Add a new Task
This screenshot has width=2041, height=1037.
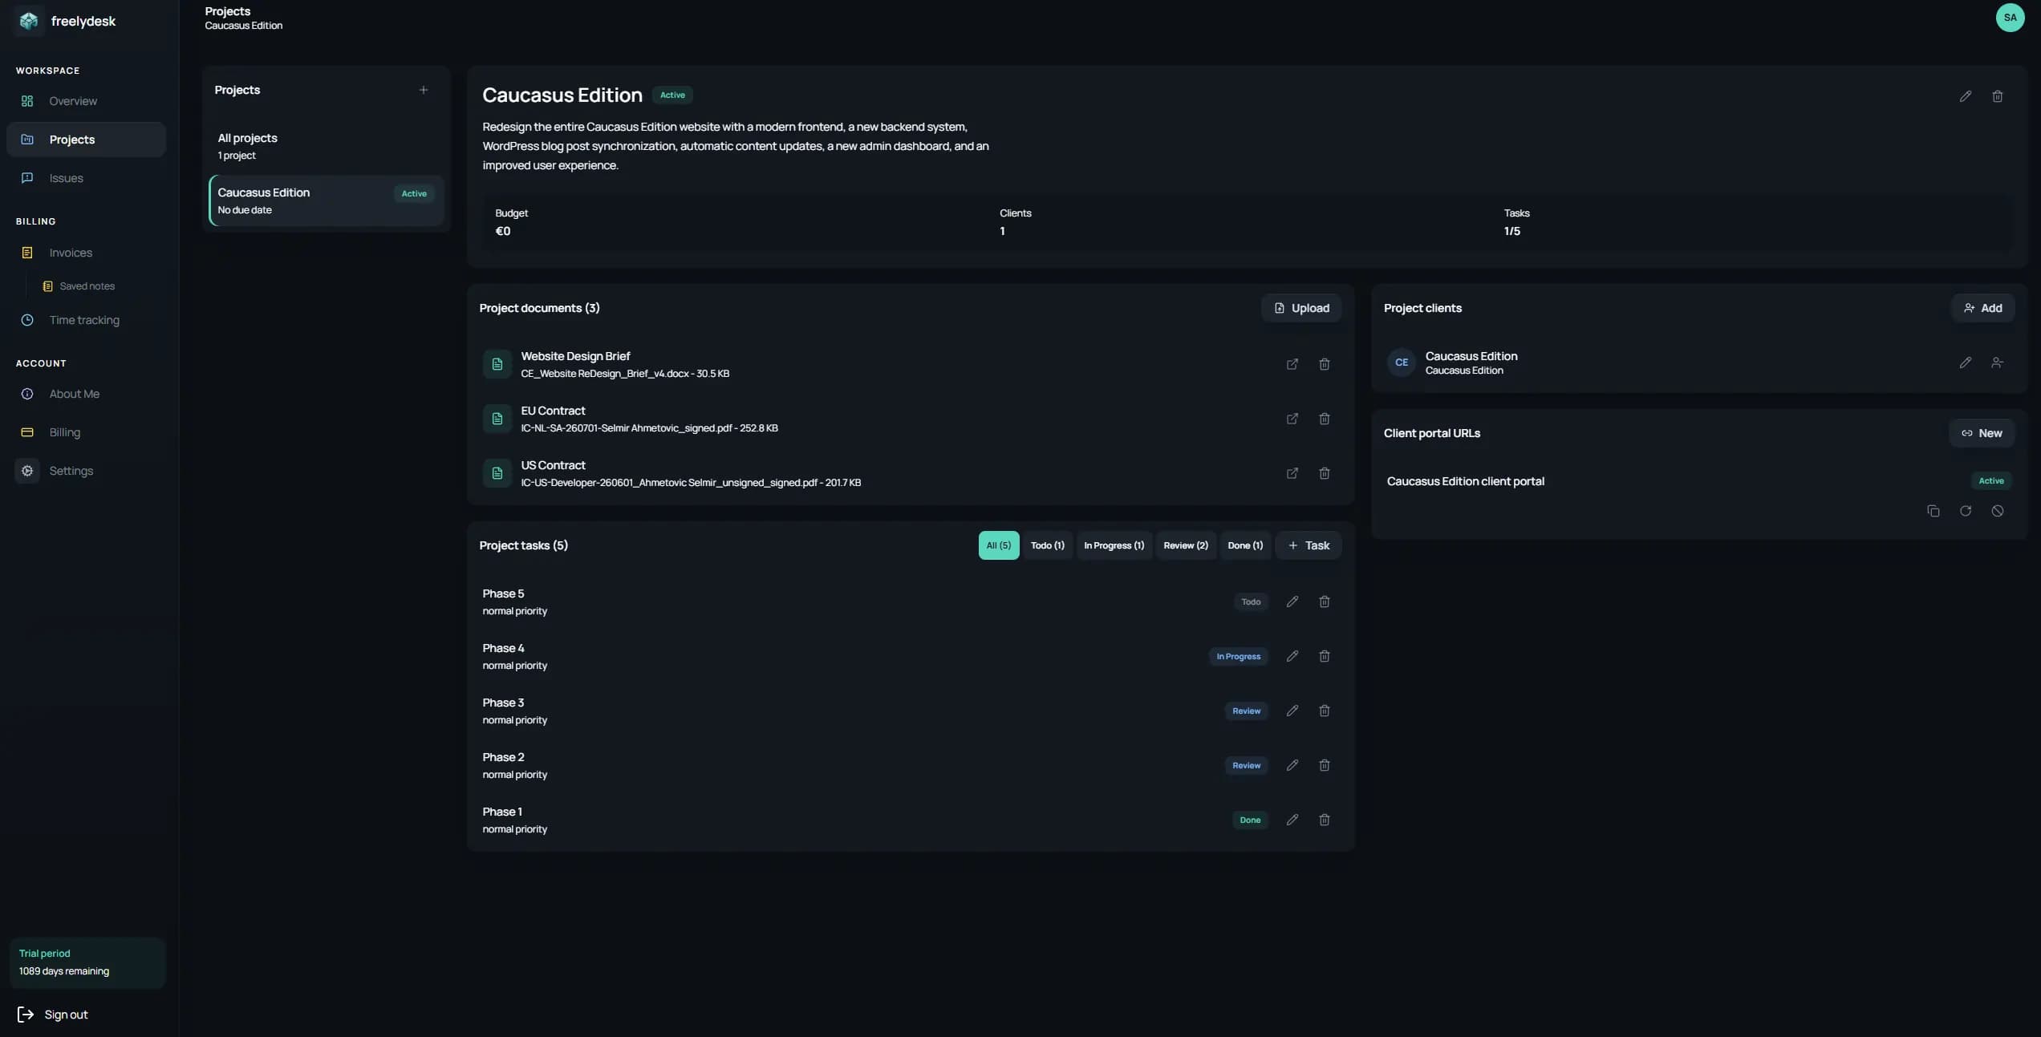(1309, 545)
